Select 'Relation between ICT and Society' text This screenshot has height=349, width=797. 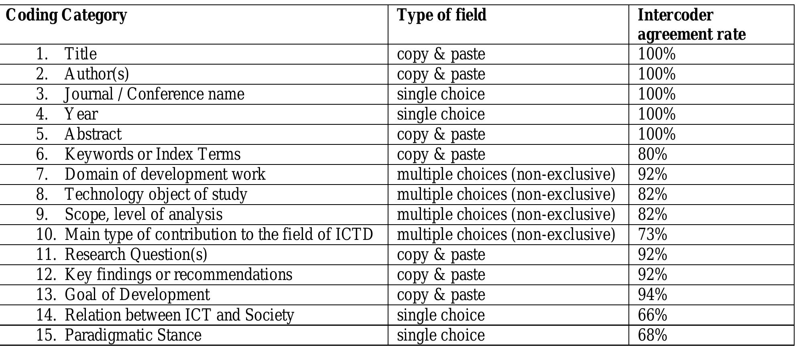point(179,315)
